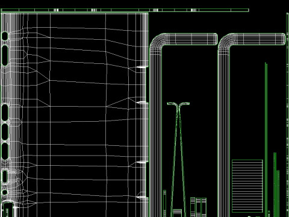Select the horizontally striped rectangular island
Screen dimensions: 289x217
247,186
